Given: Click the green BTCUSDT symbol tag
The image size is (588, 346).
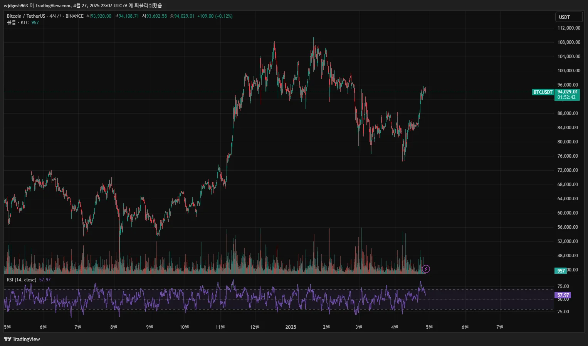Looking at the screenshot, I should tap(543, 92).
